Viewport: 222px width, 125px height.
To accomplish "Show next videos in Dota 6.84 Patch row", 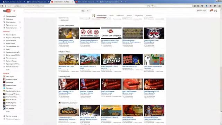I will [165, 61].
